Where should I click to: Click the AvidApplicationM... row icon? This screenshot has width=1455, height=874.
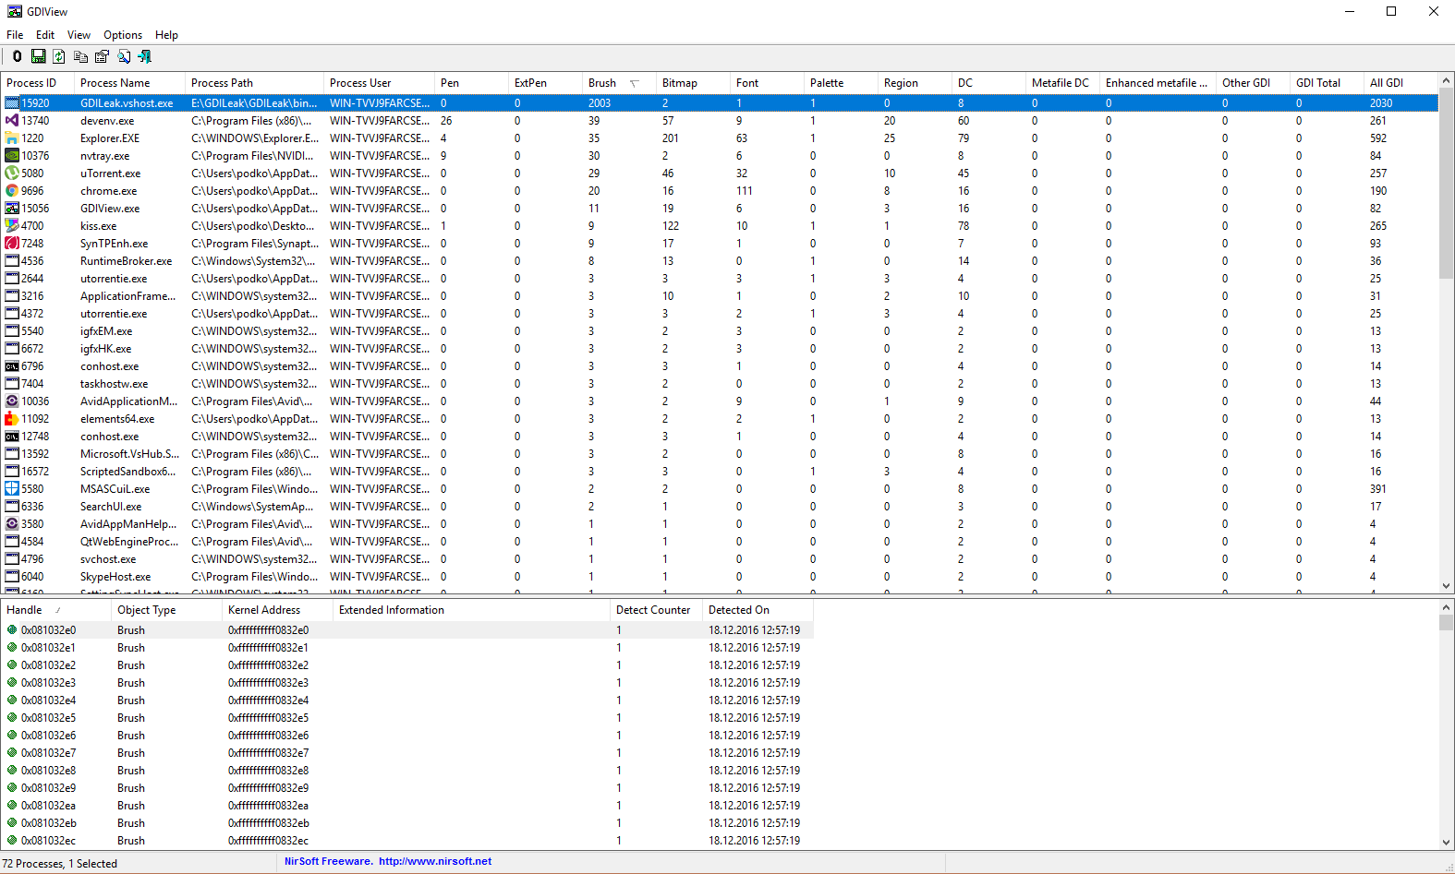pos(12,401)
